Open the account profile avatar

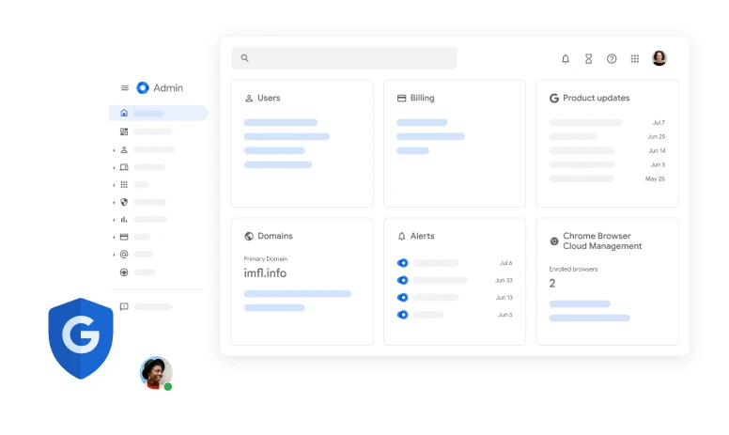tap(659, 58)
